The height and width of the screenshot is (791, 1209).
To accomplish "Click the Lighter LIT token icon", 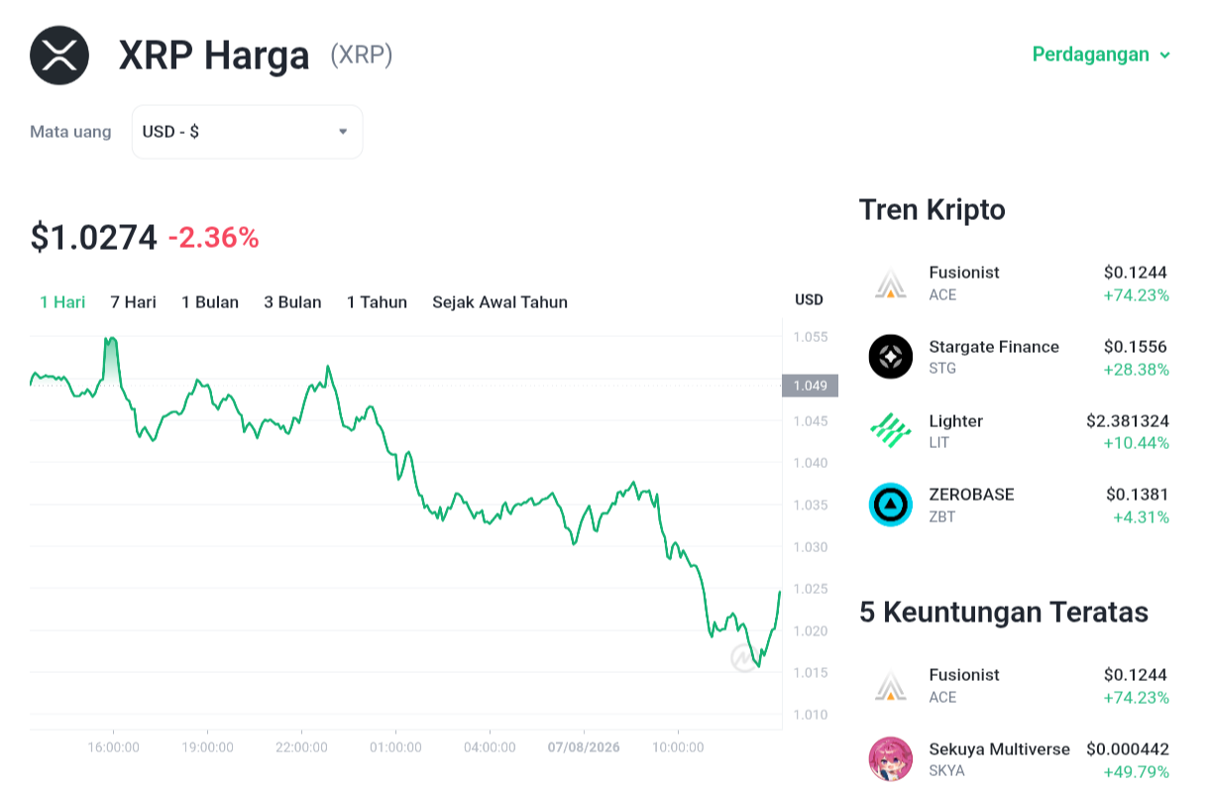I will click(x=891, y=431).
